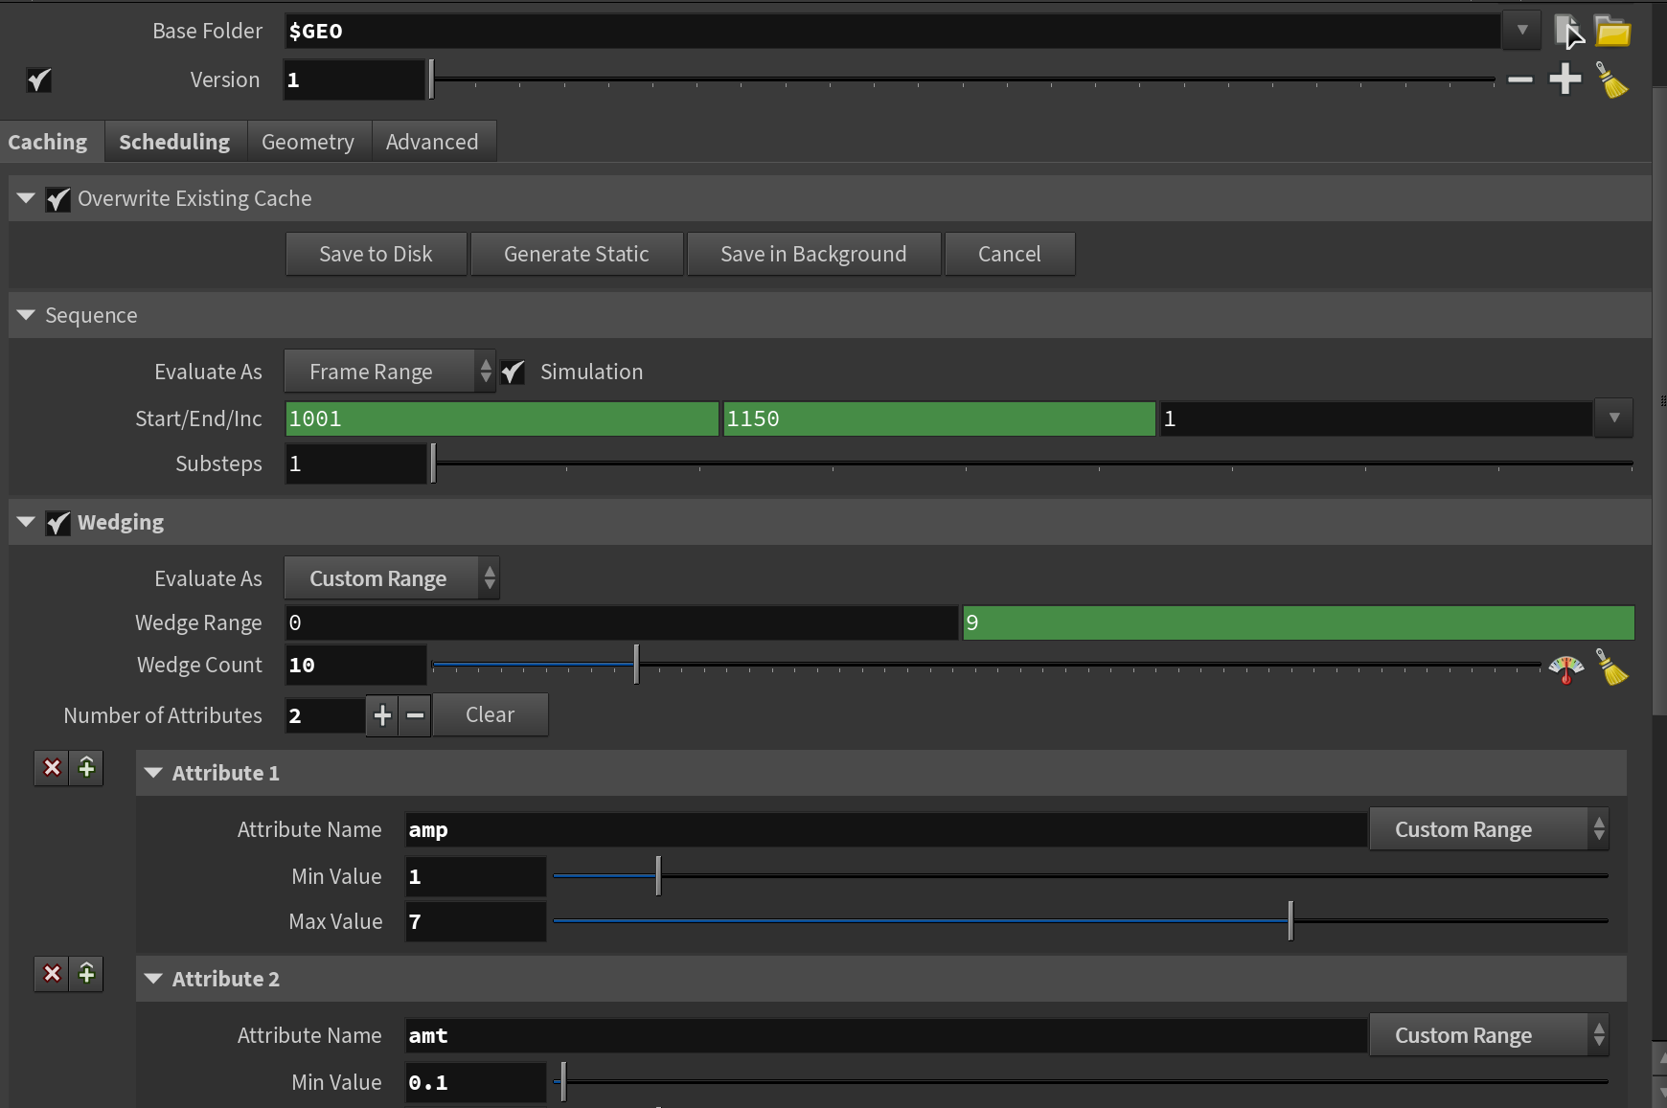Open the Custom Range dropdown for the amt attribute
1667x1108 pixels.
(x=1489, y=1035)
